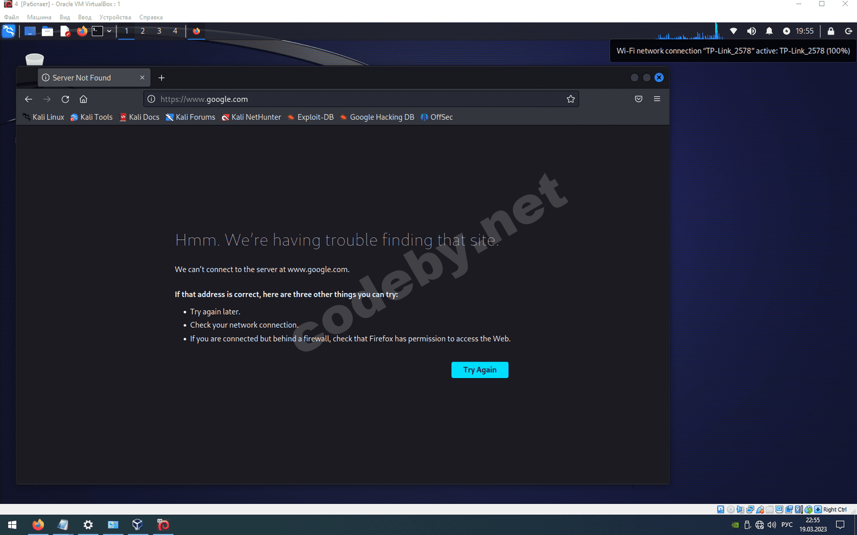This screenshot has height=535, width=857.
Task: Open the Exploit-DB bookmark
Action: tap(311, 117)
